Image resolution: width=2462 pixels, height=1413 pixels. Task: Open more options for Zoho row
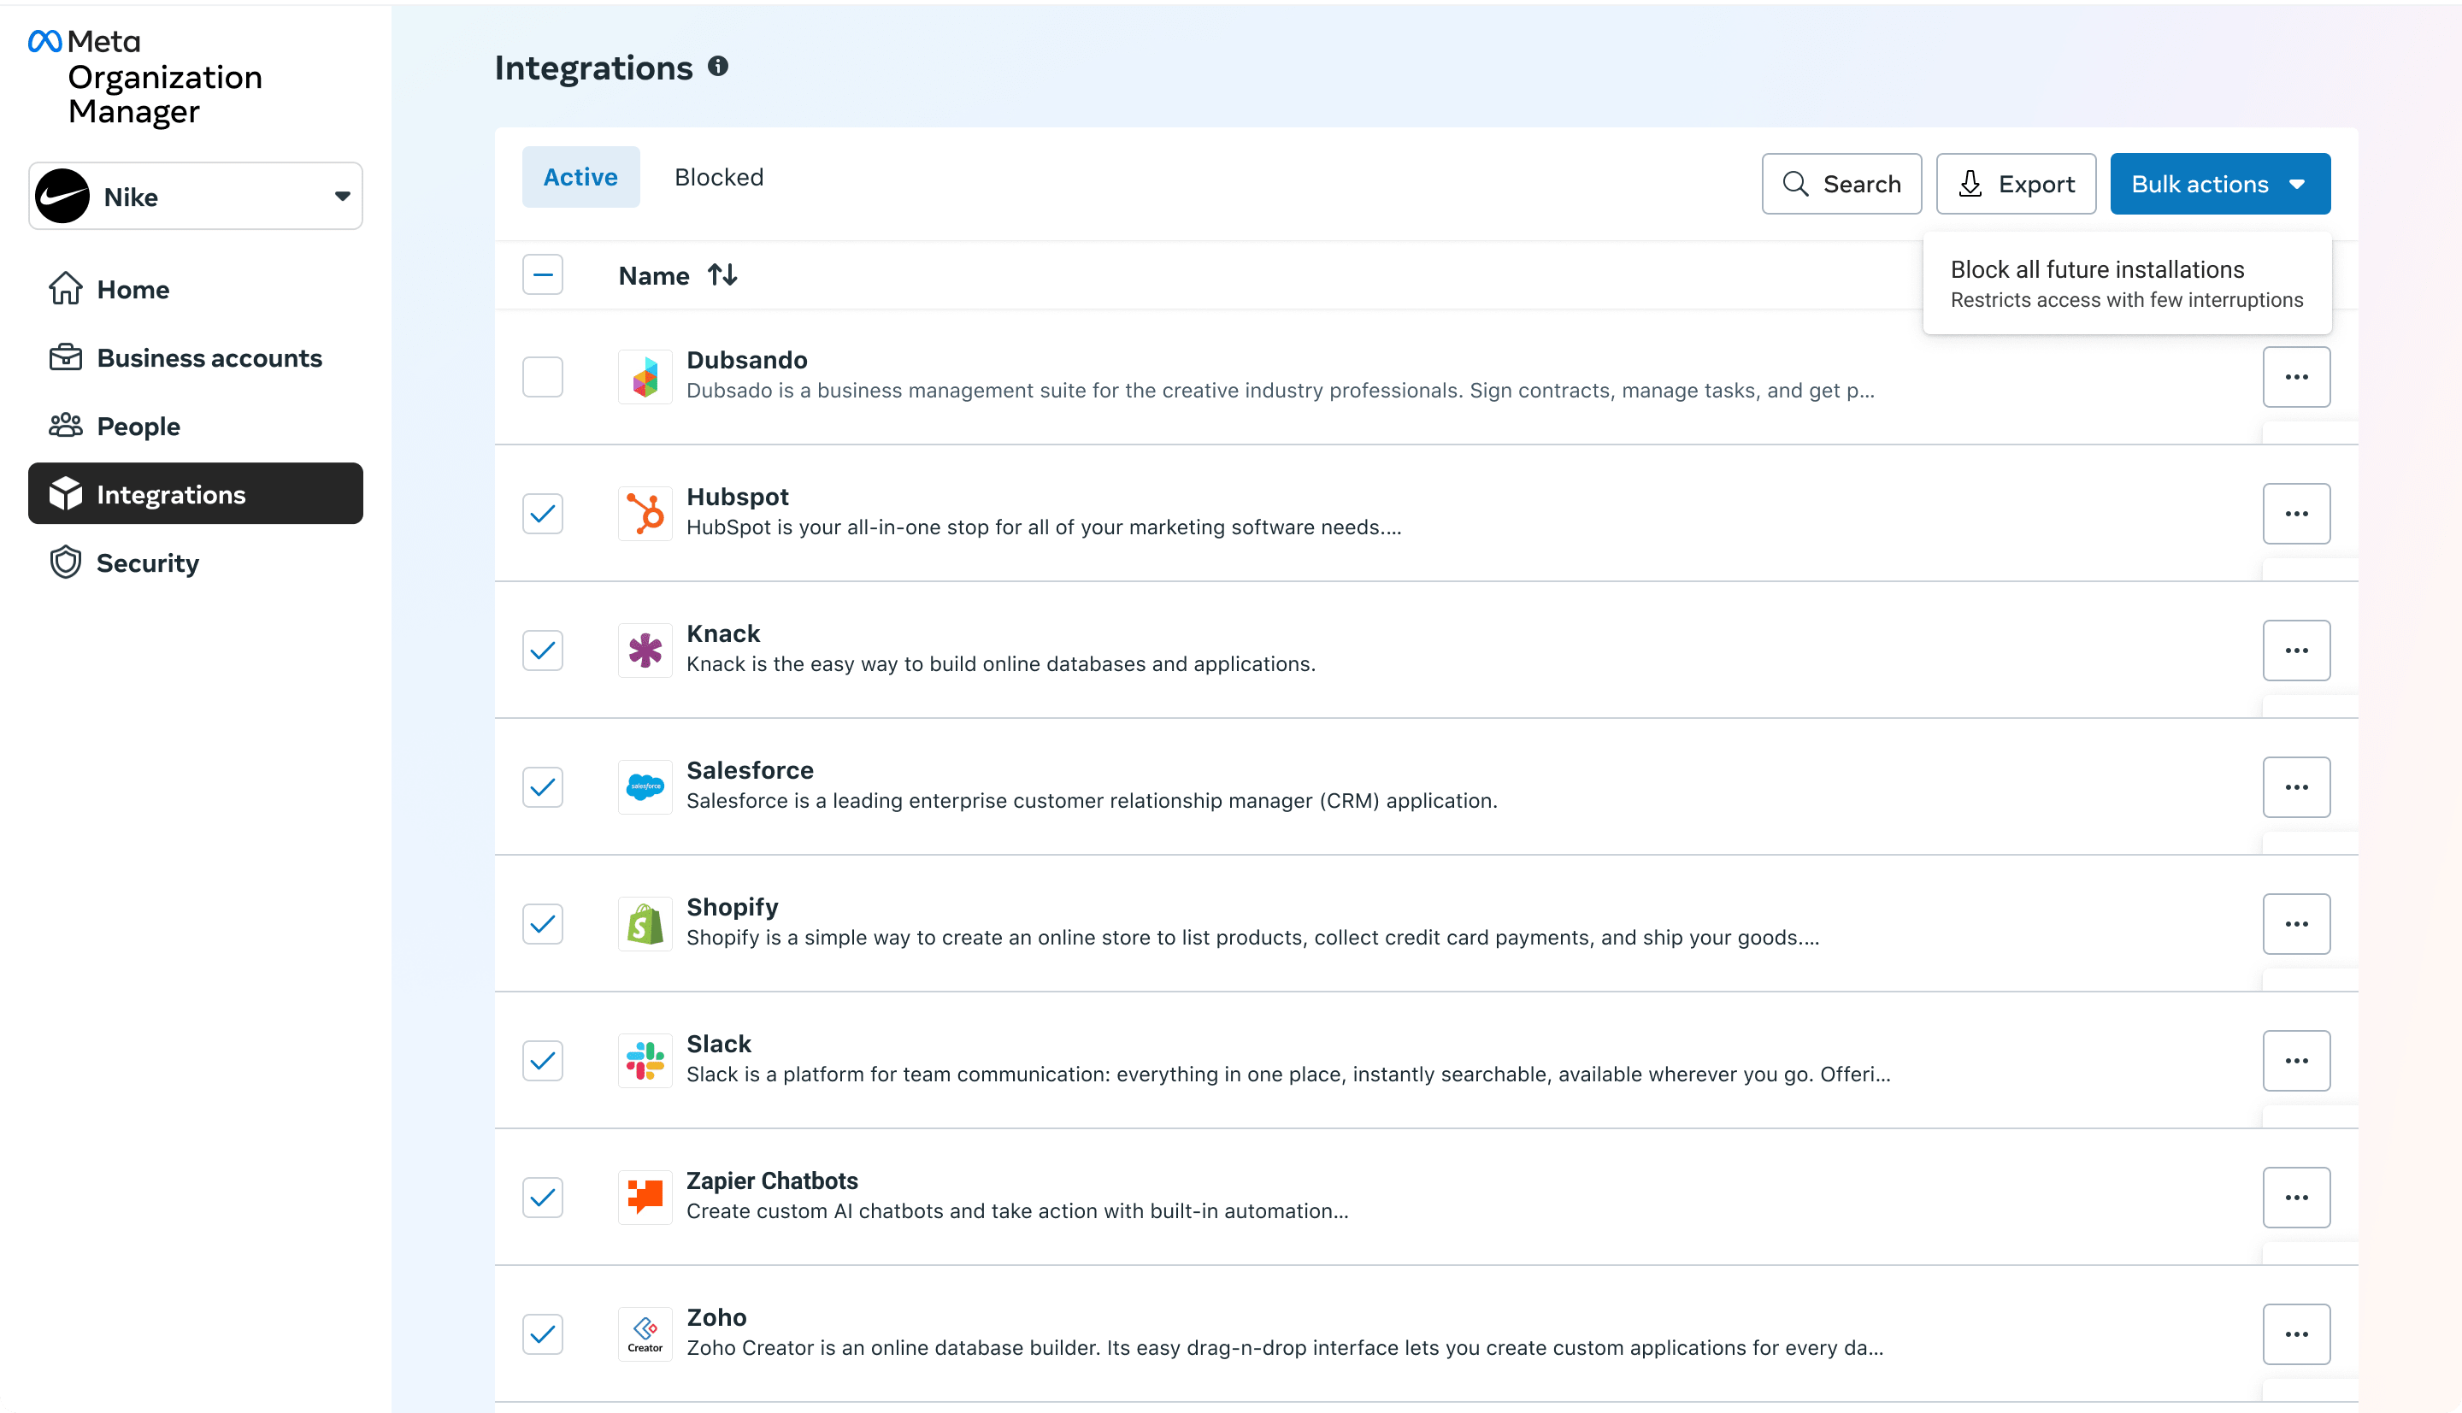[2295, 1334]
